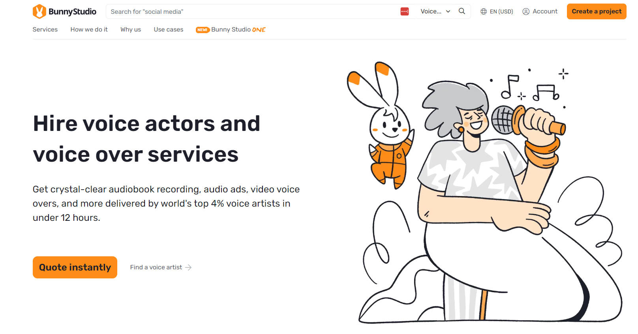Click the globe language icon

tap(483, 11)
